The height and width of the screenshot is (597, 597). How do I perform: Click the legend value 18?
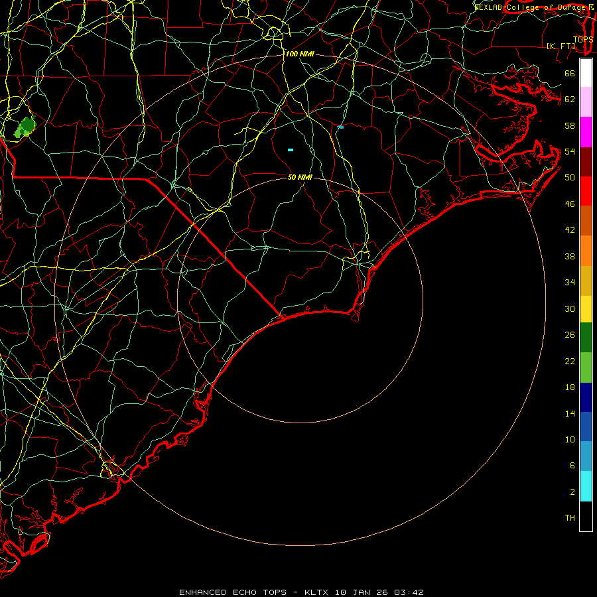point(570,387)
